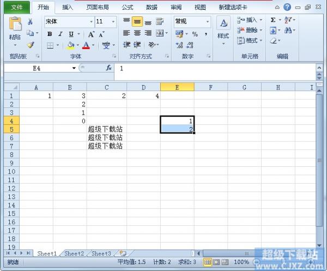Viewport: 327px width, 271px height.
Task: Align text left
Action: pos(126,33)
